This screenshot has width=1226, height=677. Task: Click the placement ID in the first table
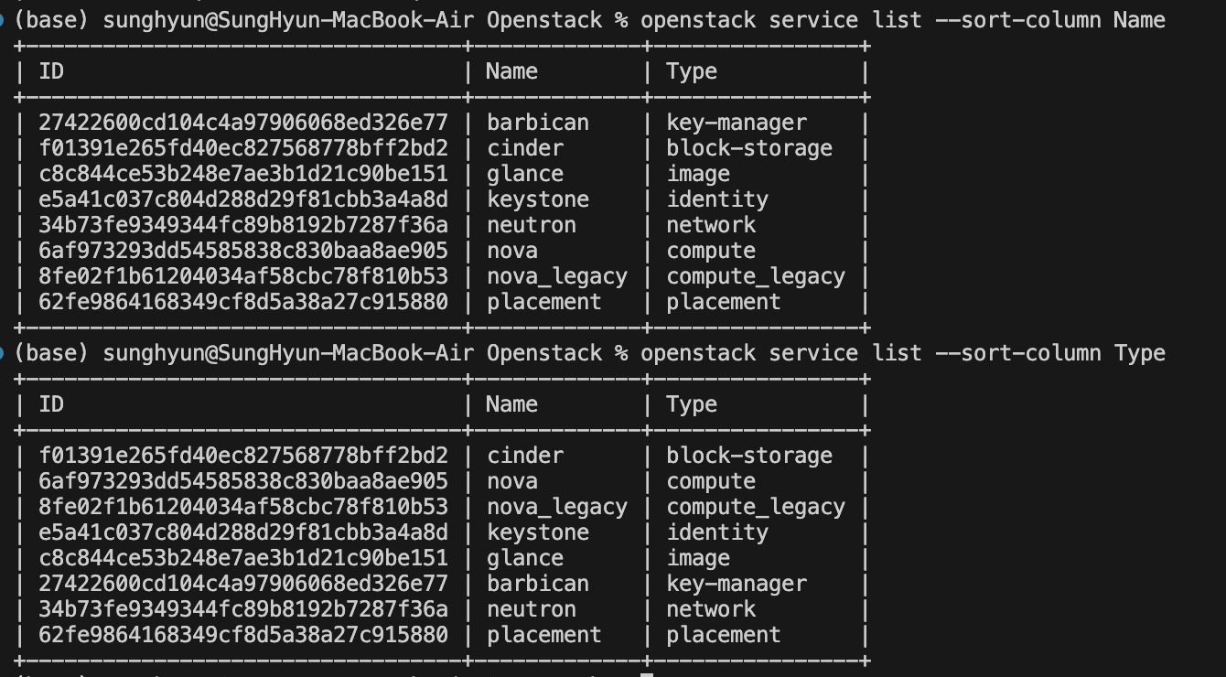(243, 302)
